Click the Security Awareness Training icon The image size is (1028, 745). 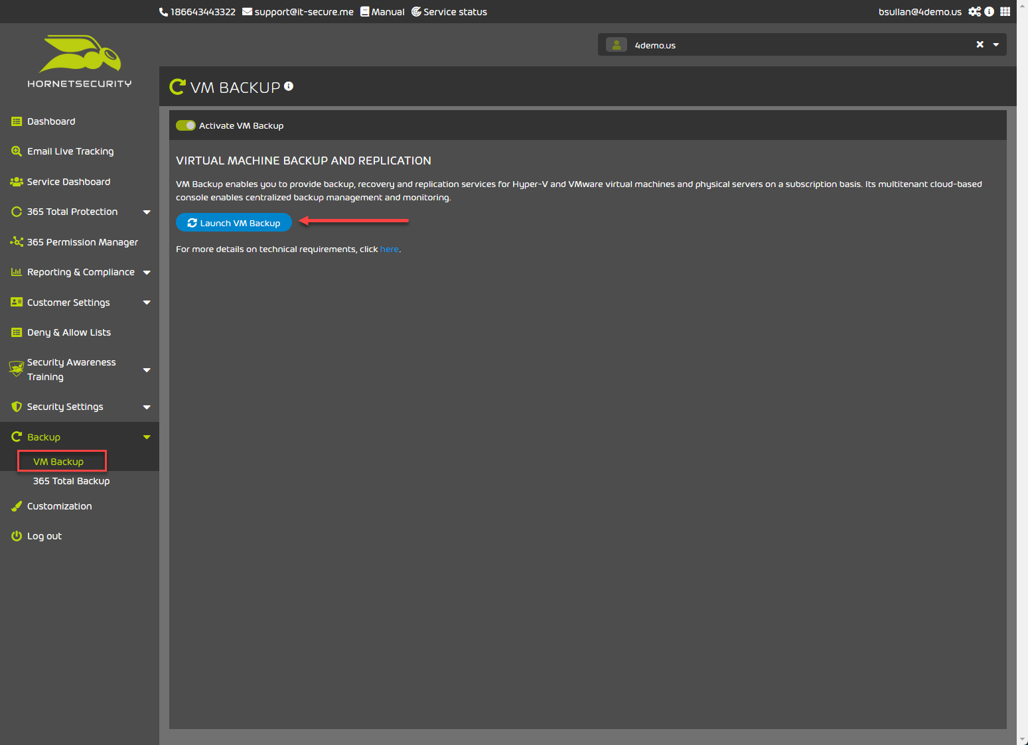point(17,369)
